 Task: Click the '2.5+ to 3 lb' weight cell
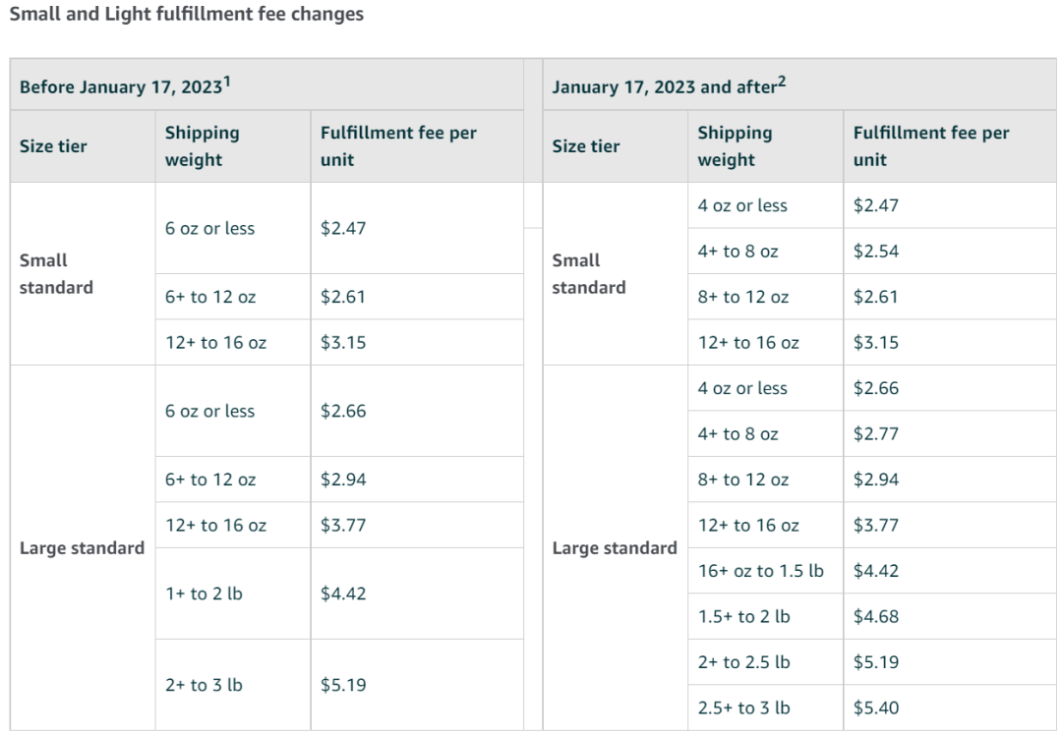765,707
